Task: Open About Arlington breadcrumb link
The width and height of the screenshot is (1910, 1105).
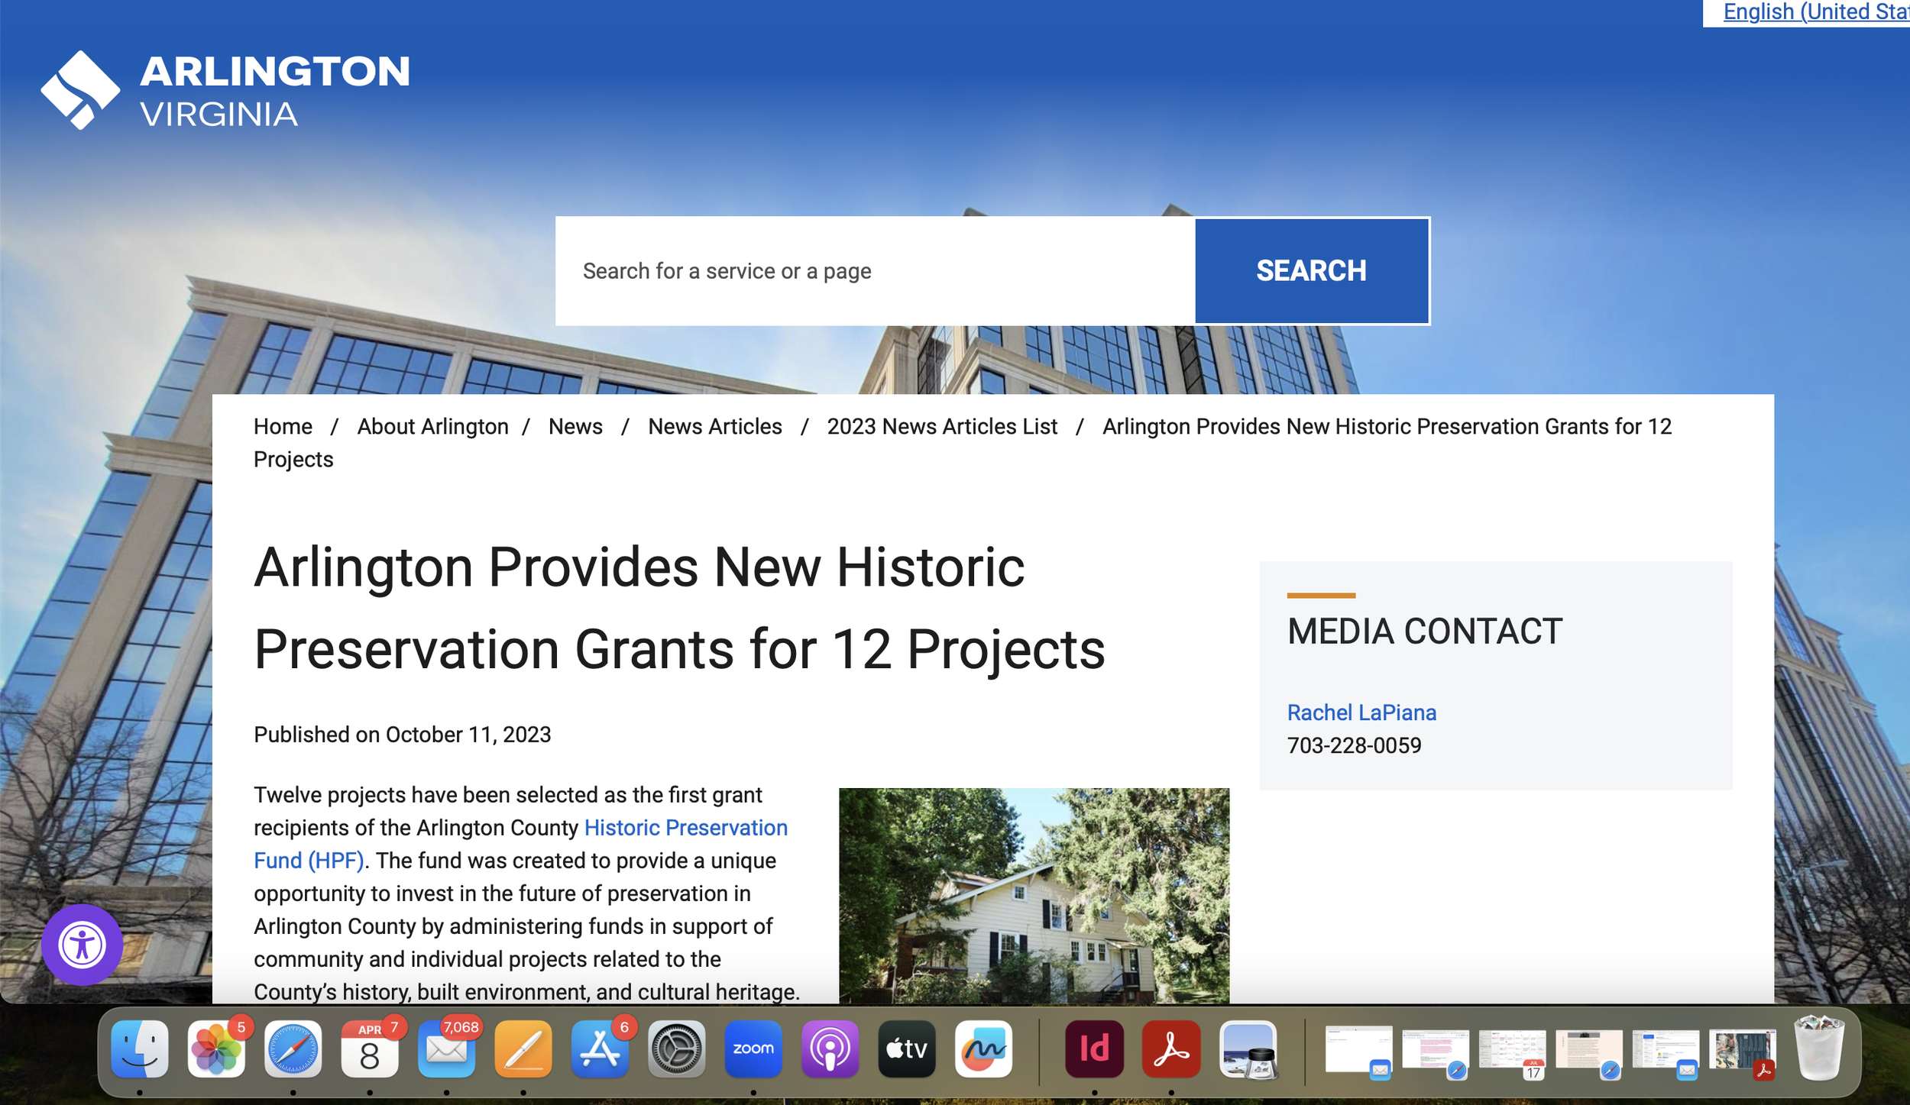Action: click(x=432, y=427)
